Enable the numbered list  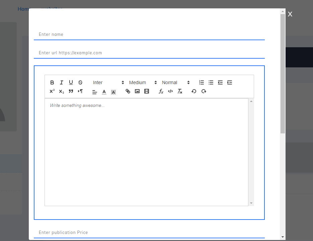tap(201, 82)
